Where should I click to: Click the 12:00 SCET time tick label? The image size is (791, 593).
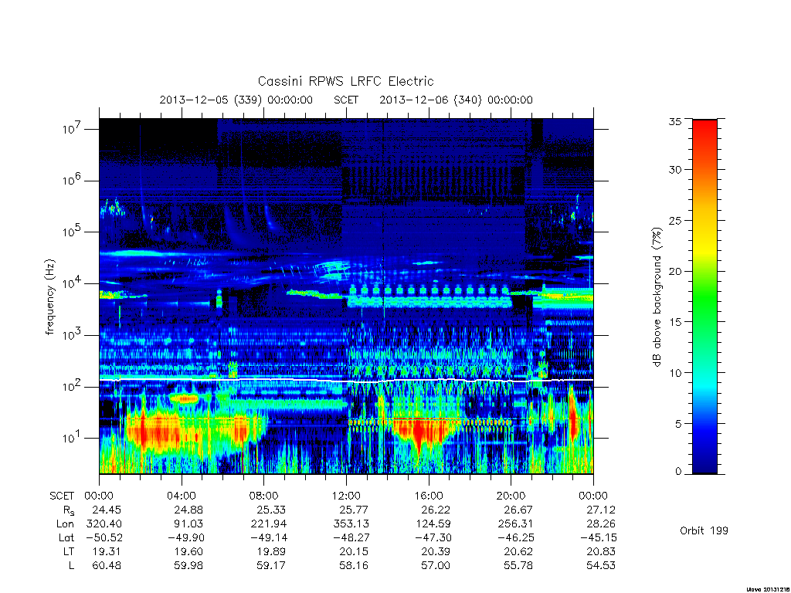346,496
